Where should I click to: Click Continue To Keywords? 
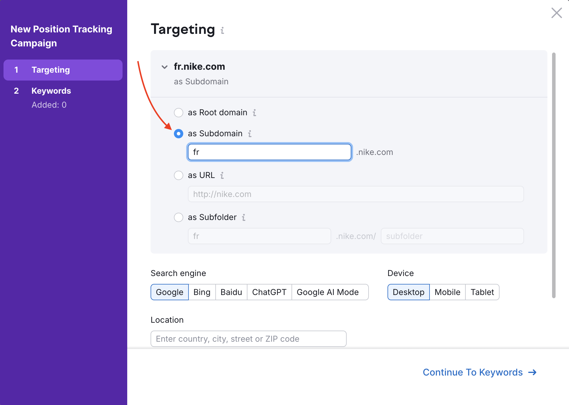tap(473, 372)
